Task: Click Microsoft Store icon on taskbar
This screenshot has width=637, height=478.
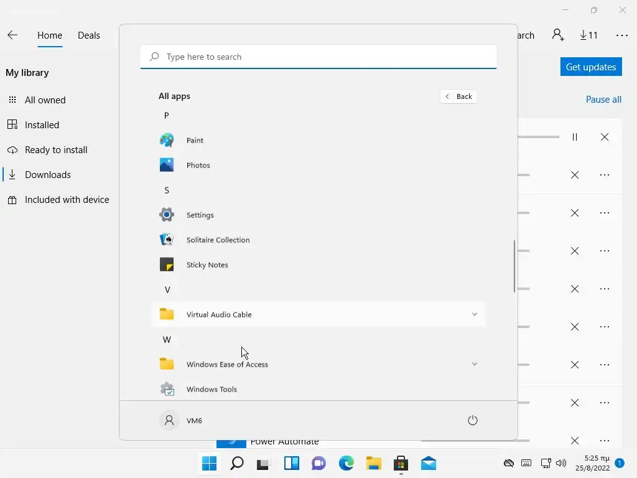Action: pos(401,463)
